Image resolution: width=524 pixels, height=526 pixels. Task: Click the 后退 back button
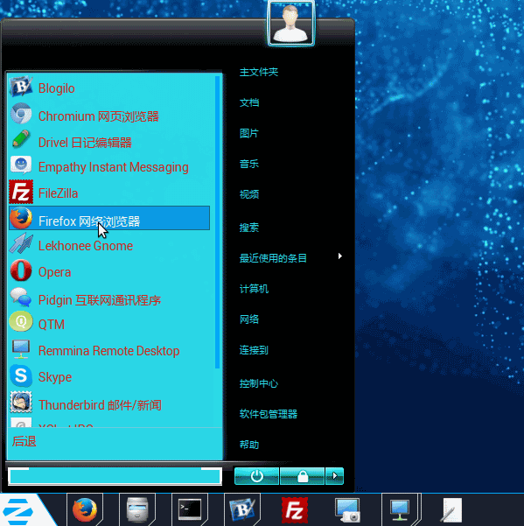(x=24, y=441)
